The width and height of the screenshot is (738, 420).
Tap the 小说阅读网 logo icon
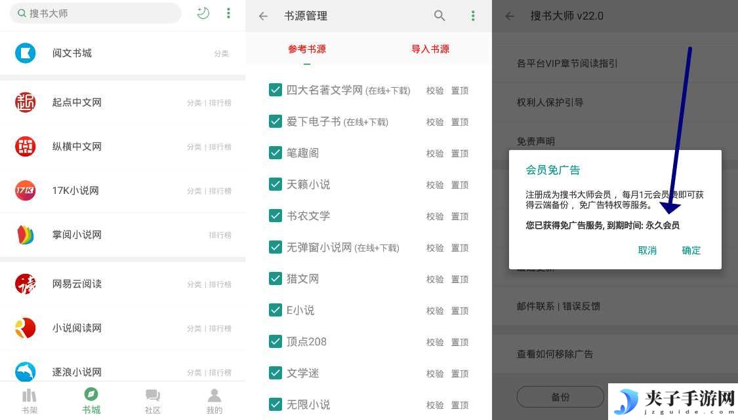click(x=26, y=328)
